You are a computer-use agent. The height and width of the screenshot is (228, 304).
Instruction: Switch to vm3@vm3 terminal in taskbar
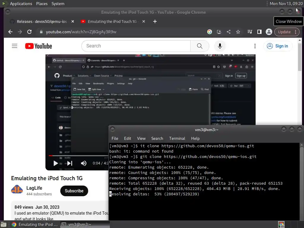85,224
